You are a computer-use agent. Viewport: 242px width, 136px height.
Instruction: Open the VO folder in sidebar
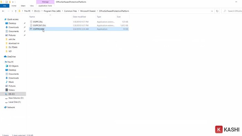pos(10,51)
